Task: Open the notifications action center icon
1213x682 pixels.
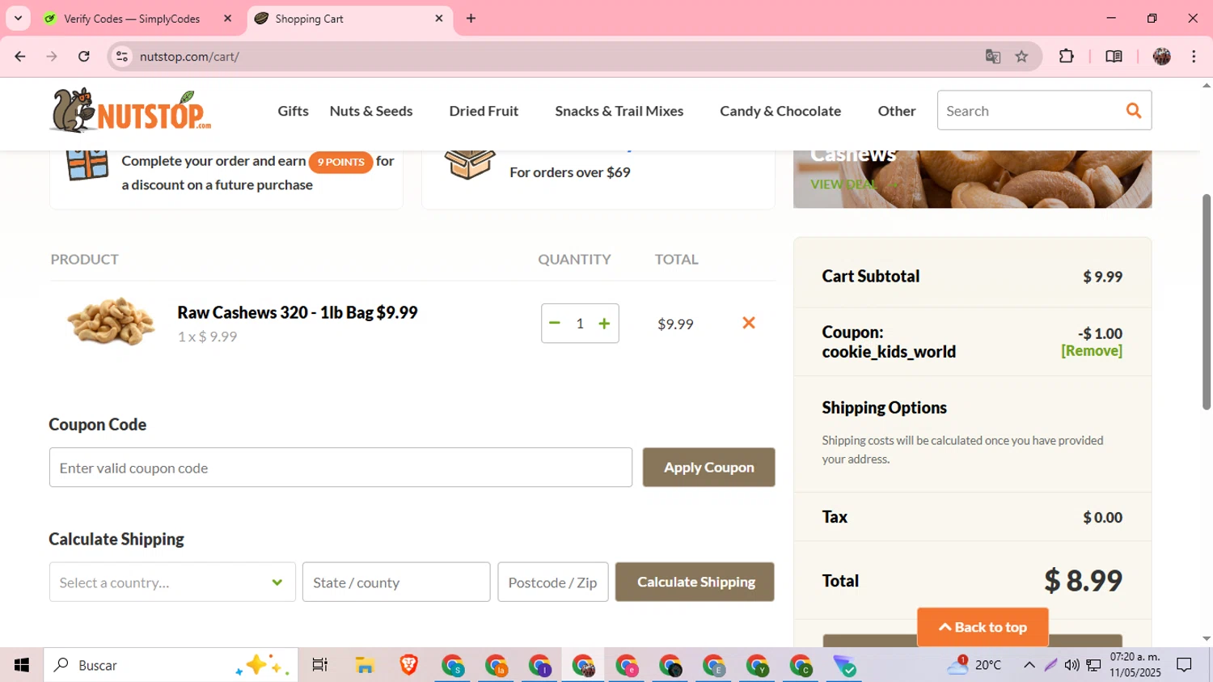Action: pyautogui.click(x=1185, y=665)
